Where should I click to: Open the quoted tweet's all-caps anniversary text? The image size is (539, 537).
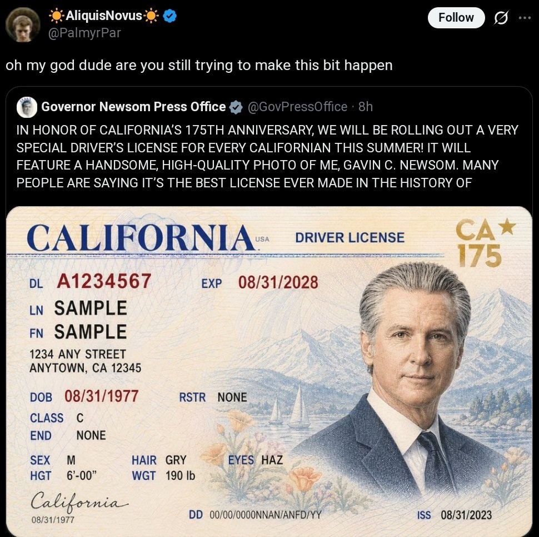pos(267,156)
